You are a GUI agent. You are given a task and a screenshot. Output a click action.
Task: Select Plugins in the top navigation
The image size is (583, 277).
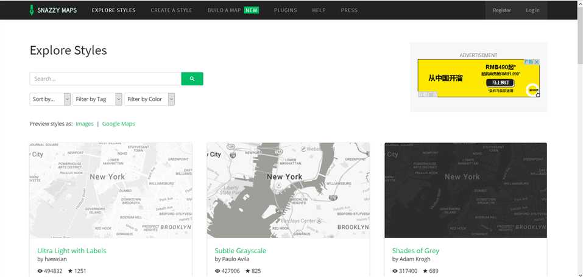click(285, 10)
